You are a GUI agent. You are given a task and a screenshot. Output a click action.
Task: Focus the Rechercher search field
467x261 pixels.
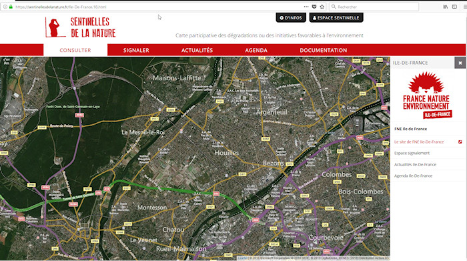tap(374, 7)
